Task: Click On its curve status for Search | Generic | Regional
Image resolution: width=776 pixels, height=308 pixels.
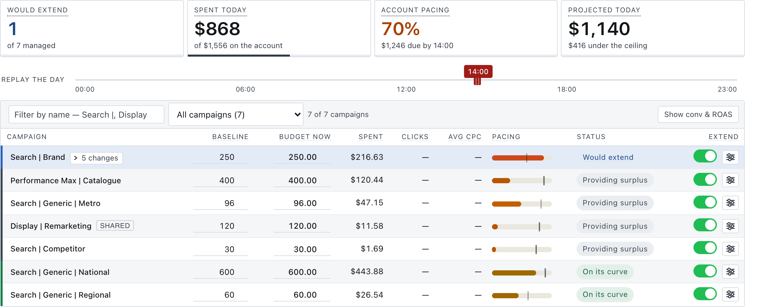Action: click(605, 294)
